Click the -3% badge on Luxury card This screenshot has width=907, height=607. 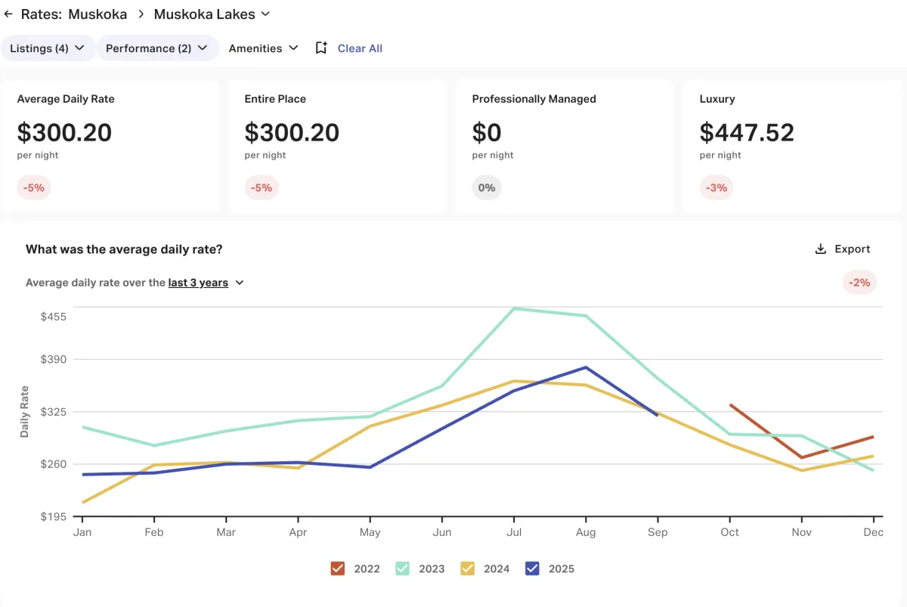(x=716, y=187)
